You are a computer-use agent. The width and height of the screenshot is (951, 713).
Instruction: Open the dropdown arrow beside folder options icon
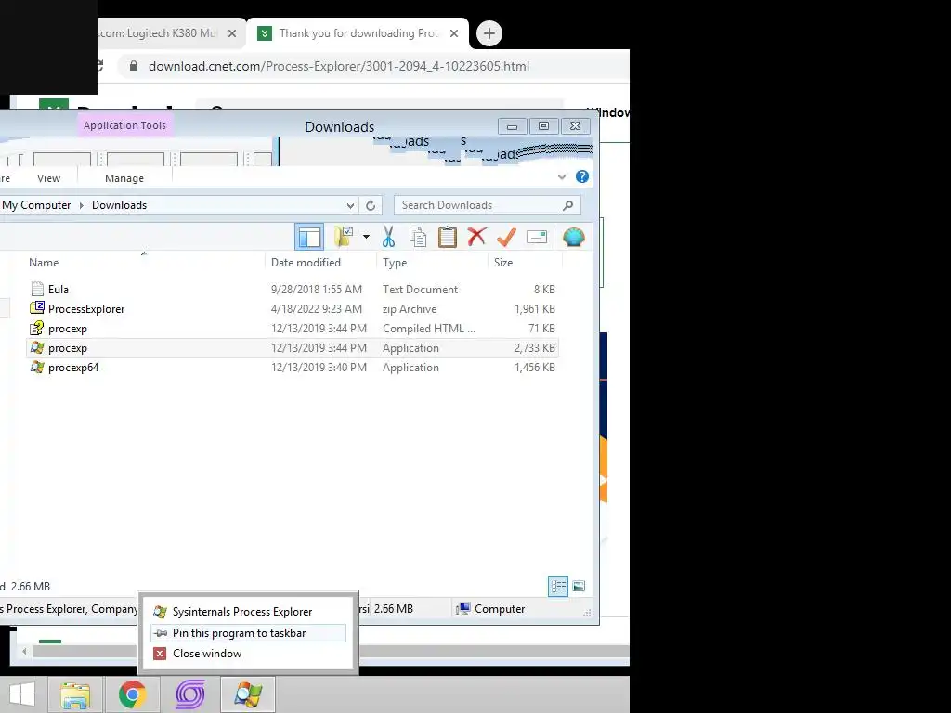pyautogui.click(x=366, y=237)
